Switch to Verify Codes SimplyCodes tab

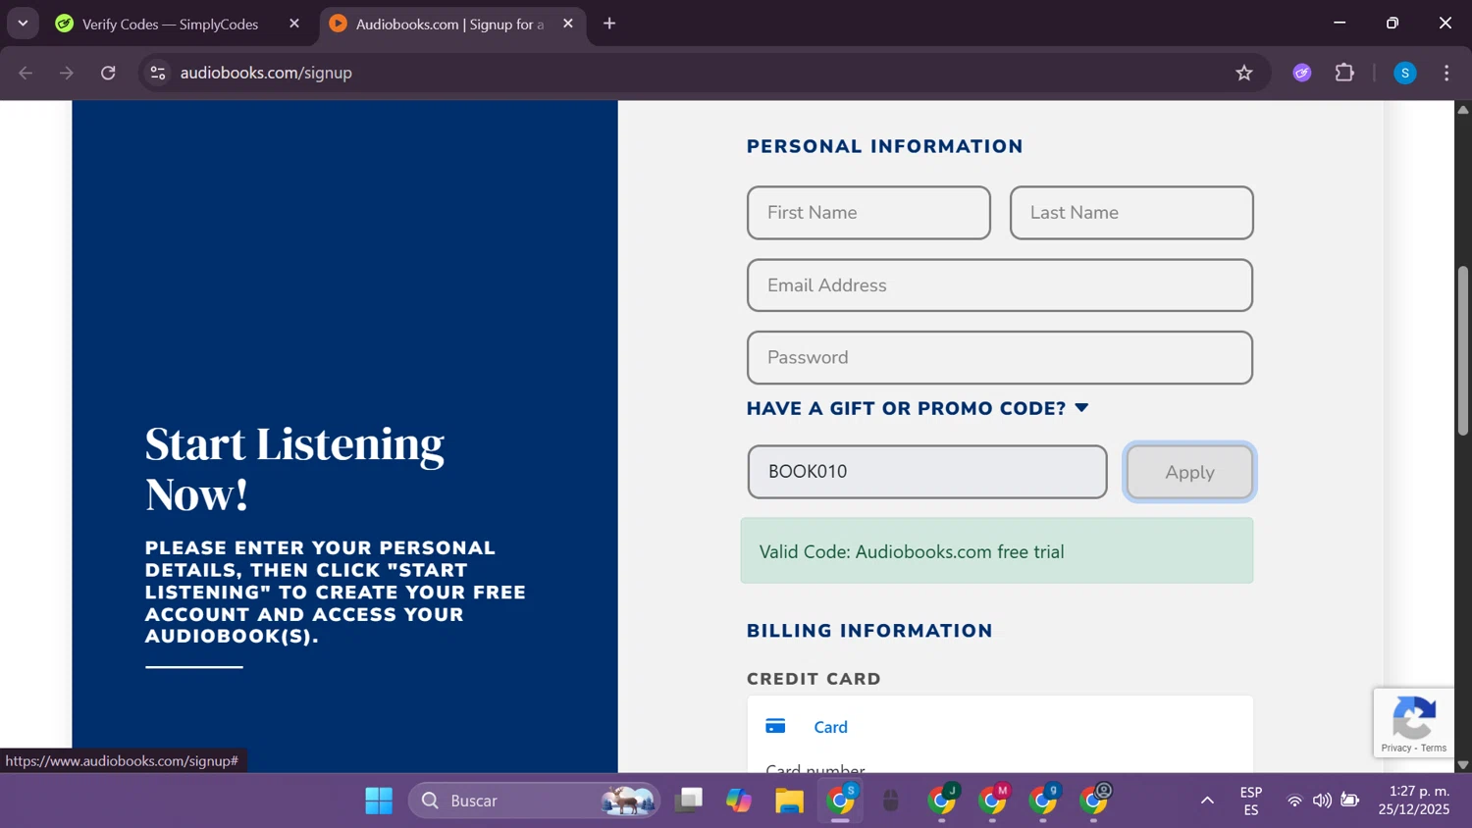[x=170, y=24]
